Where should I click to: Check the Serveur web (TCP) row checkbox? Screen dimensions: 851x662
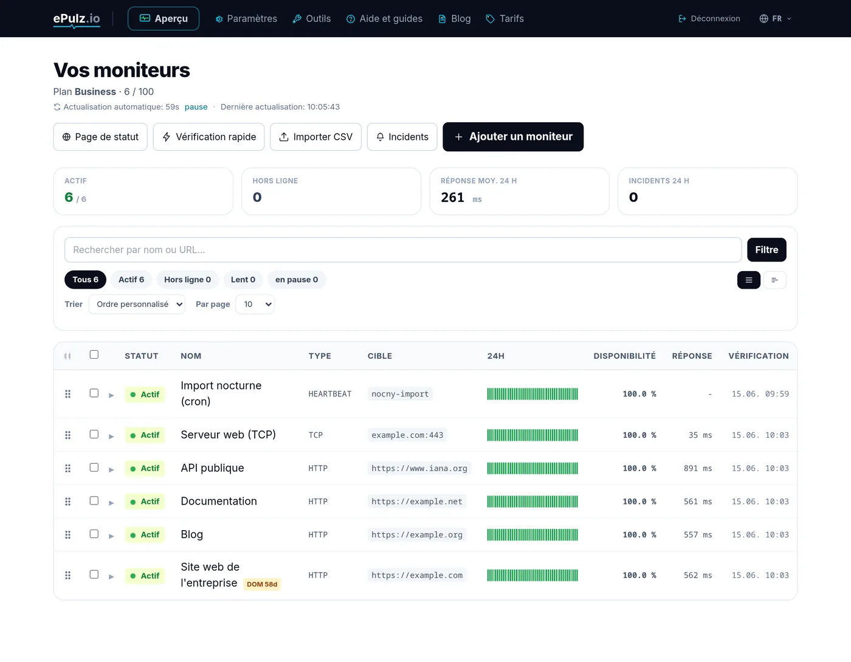click(94, 435)
